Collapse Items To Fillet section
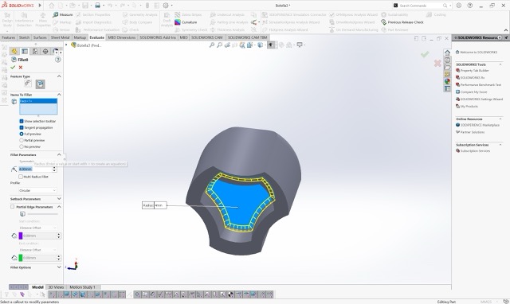The height and width of the screenshot is (304, 510). click(x=59, y=95)
